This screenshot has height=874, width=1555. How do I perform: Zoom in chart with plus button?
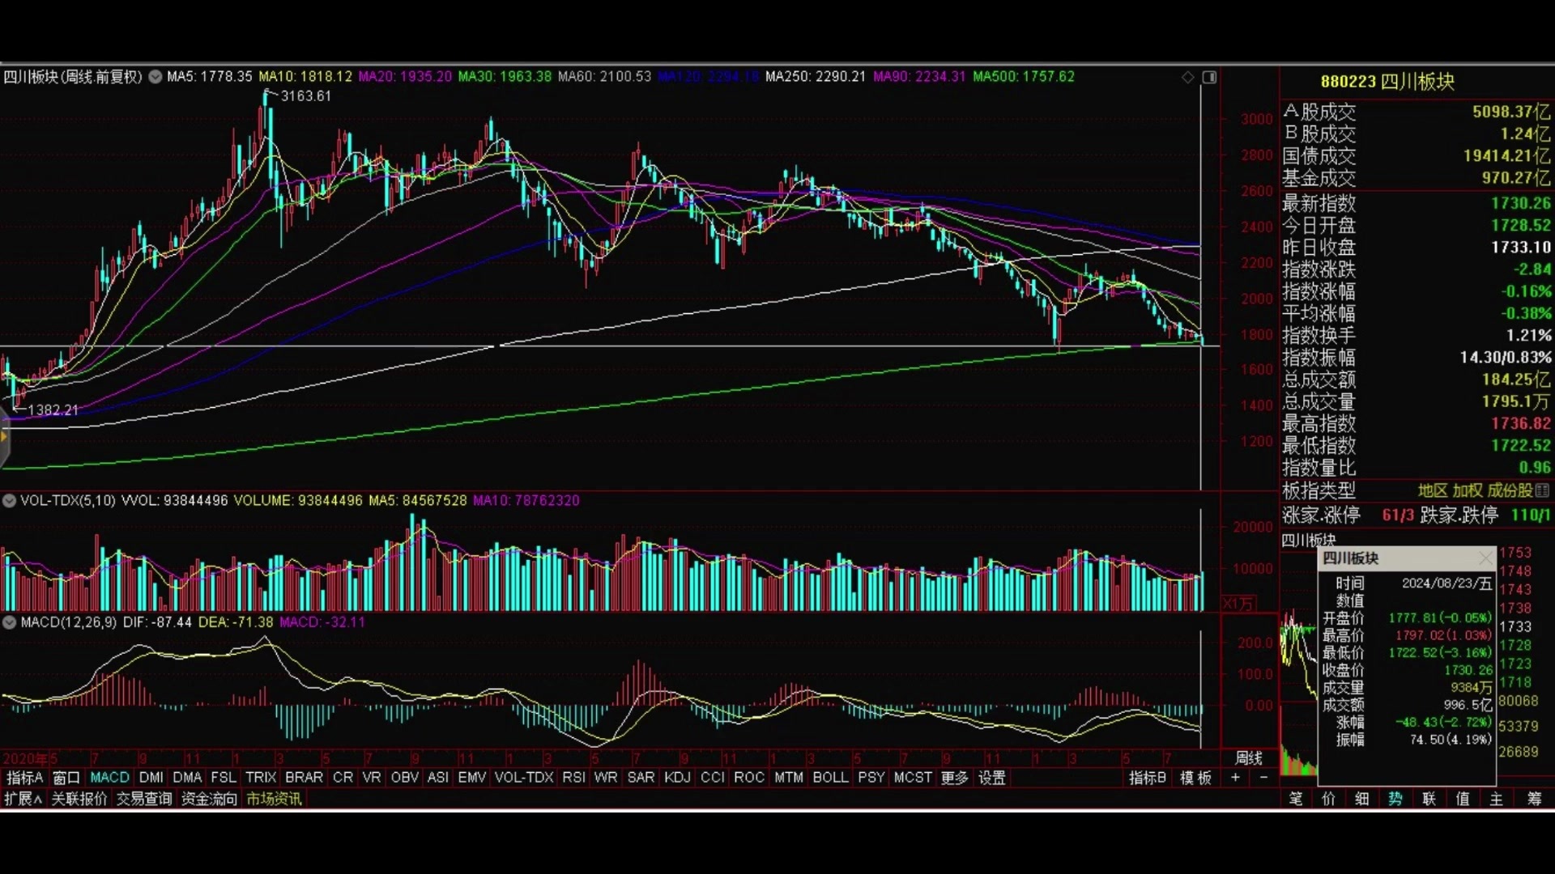coord(1235,778)
